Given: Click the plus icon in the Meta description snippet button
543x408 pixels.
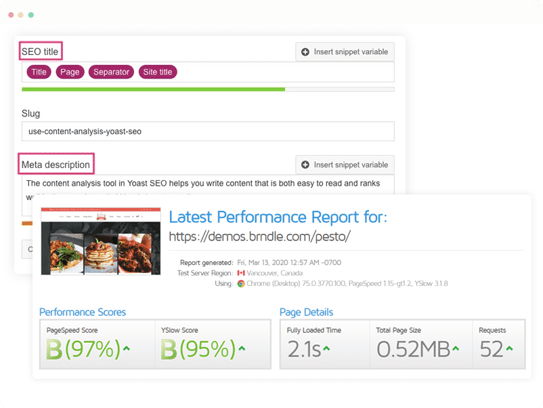Looking at the screenshot, I should click(305, 165).
